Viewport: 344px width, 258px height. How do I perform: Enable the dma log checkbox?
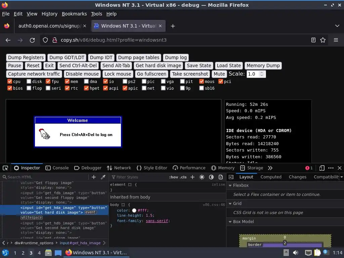86,81
